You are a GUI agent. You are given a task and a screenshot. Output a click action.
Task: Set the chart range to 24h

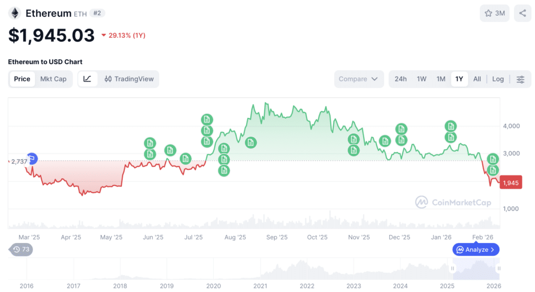401,79
